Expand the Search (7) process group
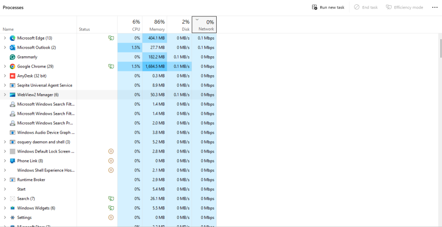This screenshot has width=442, height=227. (x=4, y=199)
